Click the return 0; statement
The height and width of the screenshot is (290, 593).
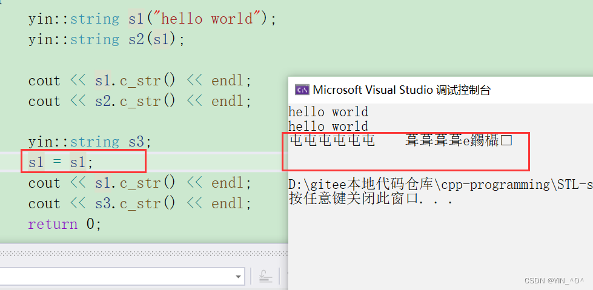point(65,224)
